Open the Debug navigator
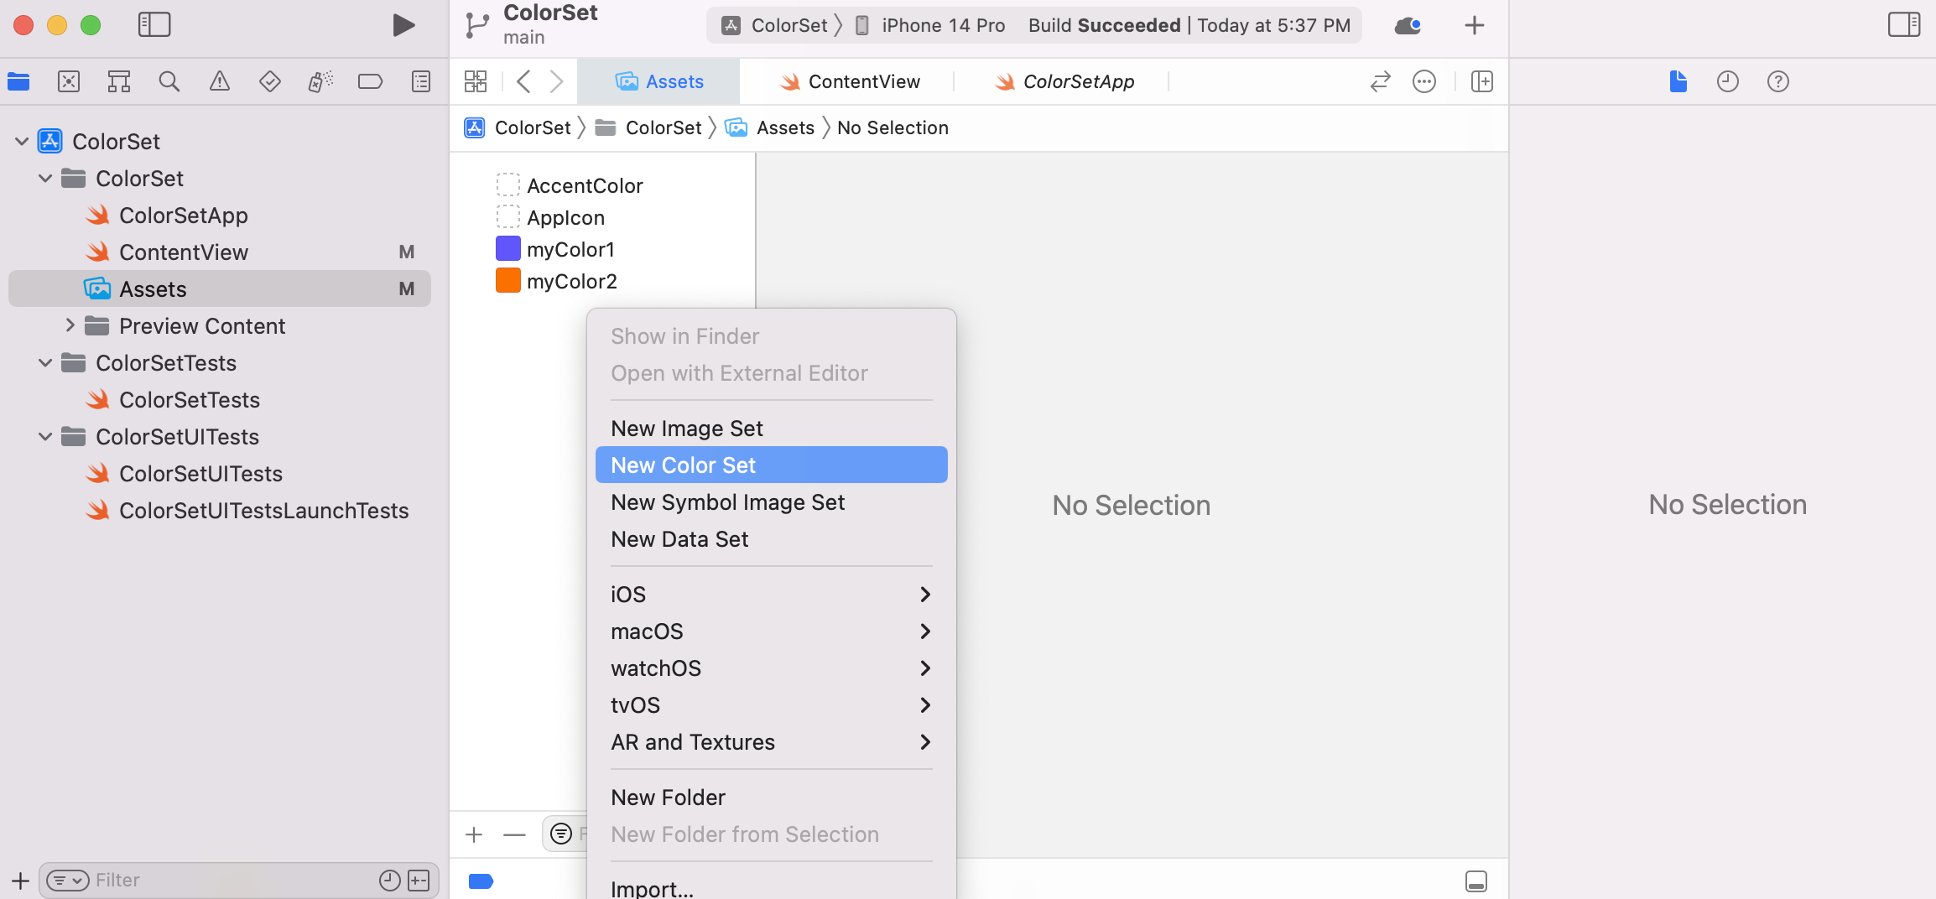The width and height of the screenshot is (1936, 899). click(x=320, y=81)
